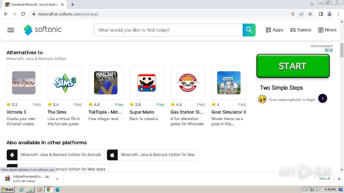Click the magnifier search button

tap(249, 30)
